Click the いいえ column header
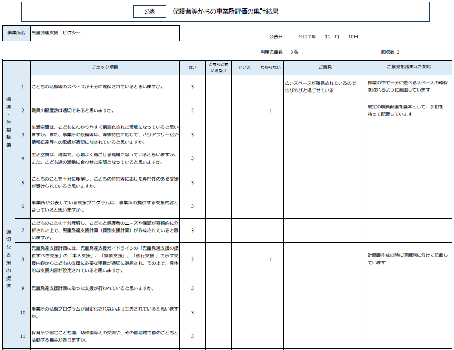This screenshot has width=454, height=350. (244, 67)
